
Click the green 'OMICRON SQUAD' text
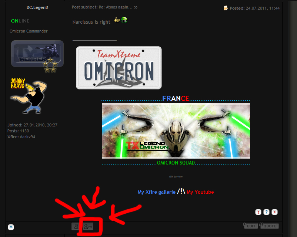176,163
